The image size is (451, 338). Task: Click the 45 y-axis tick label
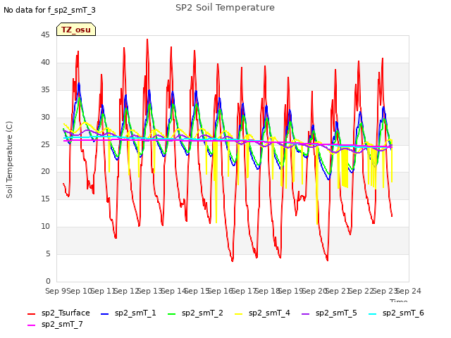click(x=45, y=35)
